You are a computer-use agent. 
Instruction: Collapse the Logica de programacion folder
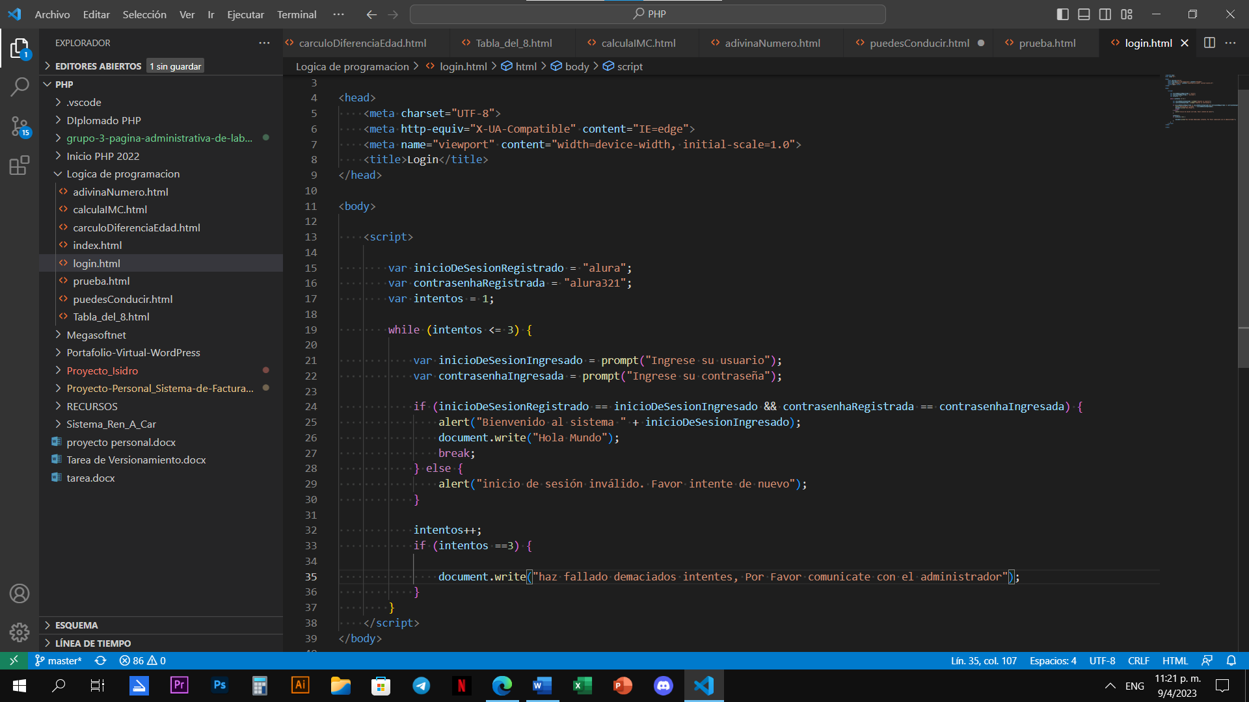pos(123,174)
